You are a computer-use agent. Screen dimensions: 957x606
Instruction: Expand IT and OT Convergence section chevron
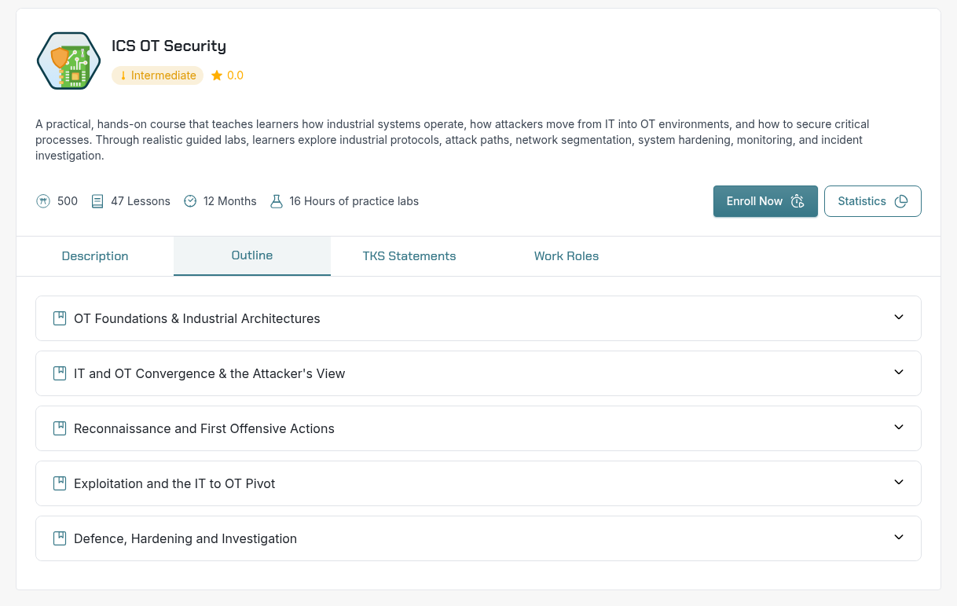(x=899, y=373)
